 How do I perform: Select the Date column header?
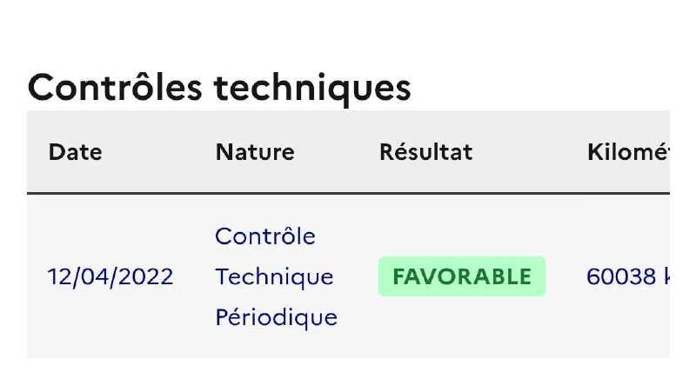point(75,152)
